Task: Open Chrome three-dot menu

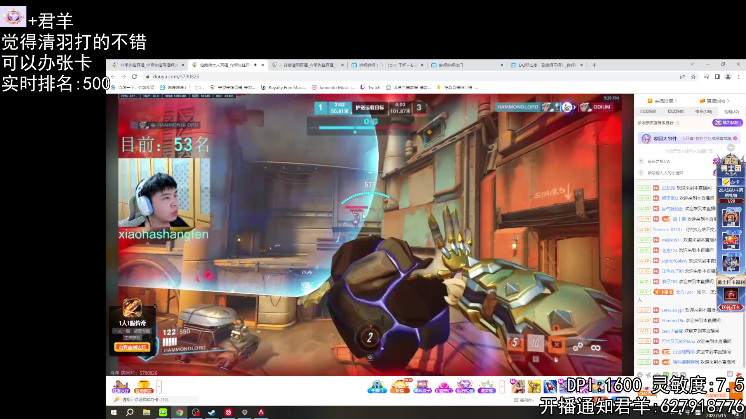Action: tap(739, 77)
